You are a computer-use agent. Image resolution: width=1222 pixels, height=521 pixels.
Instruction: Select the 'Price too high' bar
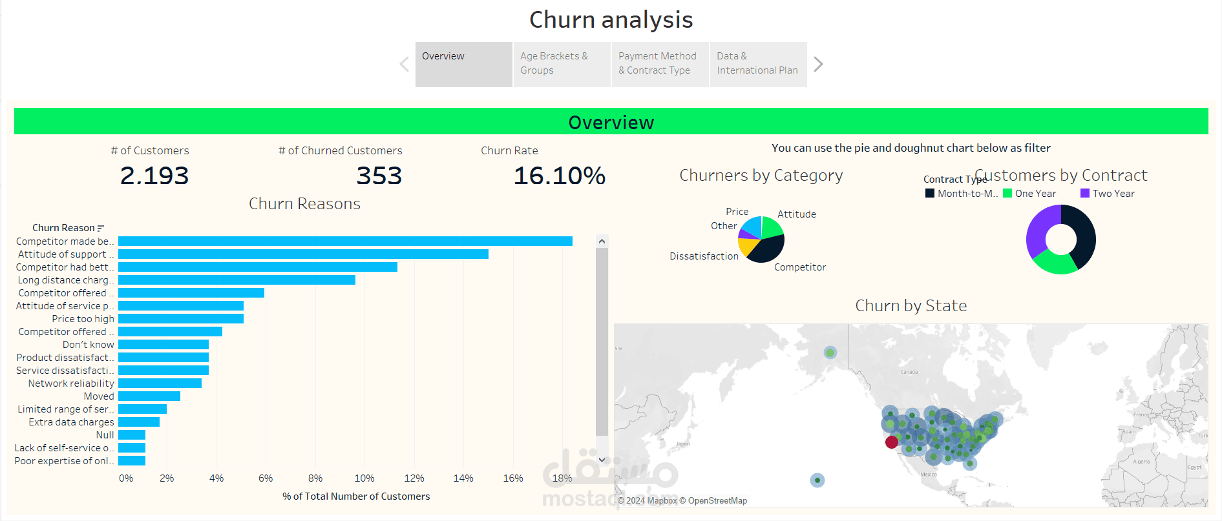[181, 318]
